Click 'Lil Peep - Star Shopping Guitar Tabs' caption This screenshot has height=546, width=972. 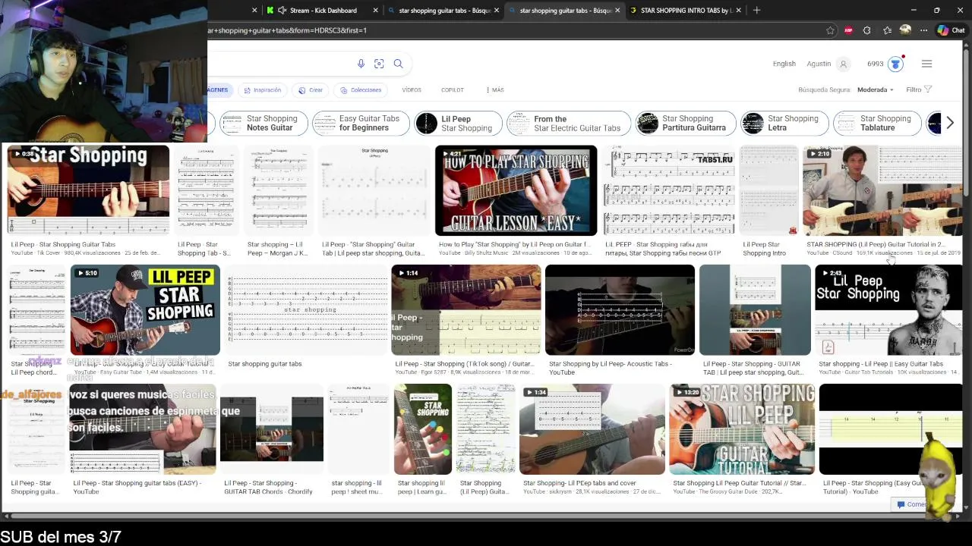[63, 245]
